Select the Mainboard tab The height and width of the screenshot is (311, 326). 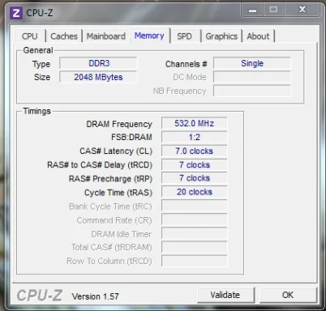(x=106, y=36)
